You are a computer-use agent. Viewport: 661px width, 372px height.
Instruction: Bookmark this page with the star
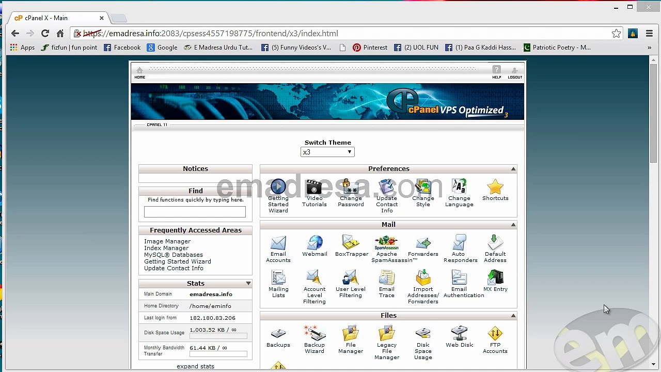616,34
